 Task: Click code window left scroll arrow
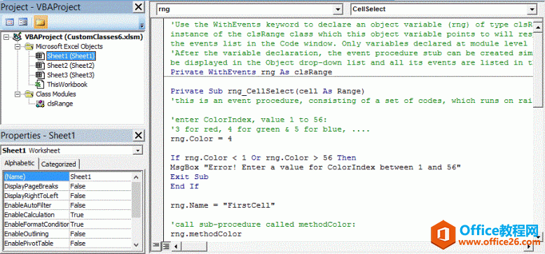coord(176,246)
